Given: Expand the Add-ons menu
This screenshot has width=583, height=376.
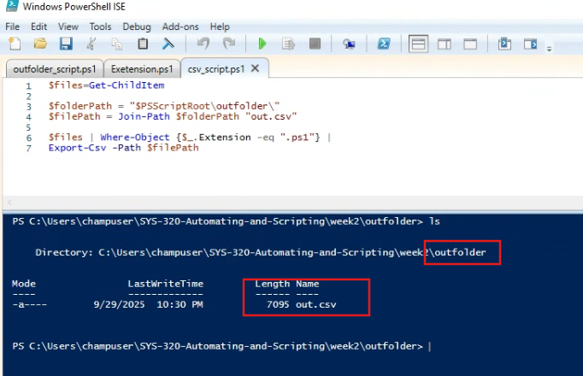Looking at the screenshot, I should (180, 26).
